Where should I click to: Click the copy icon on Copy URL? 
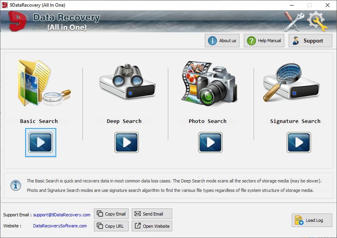coord(100,226)
